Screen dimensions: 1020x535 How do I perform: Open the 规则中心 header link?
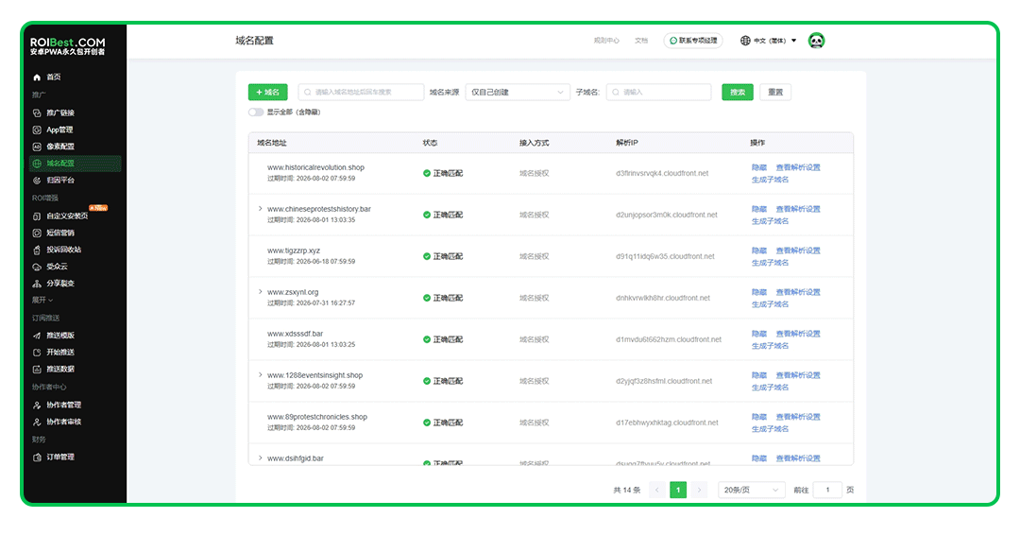pyautogui.click(x=606, y=41)
